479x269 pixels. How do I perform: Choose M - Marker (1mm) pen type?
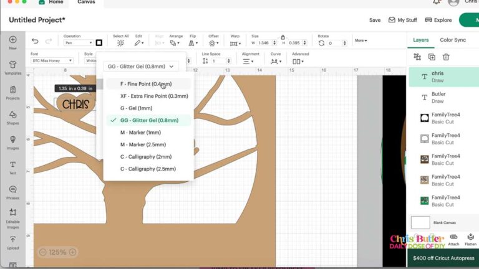click(x=140, y=133)
